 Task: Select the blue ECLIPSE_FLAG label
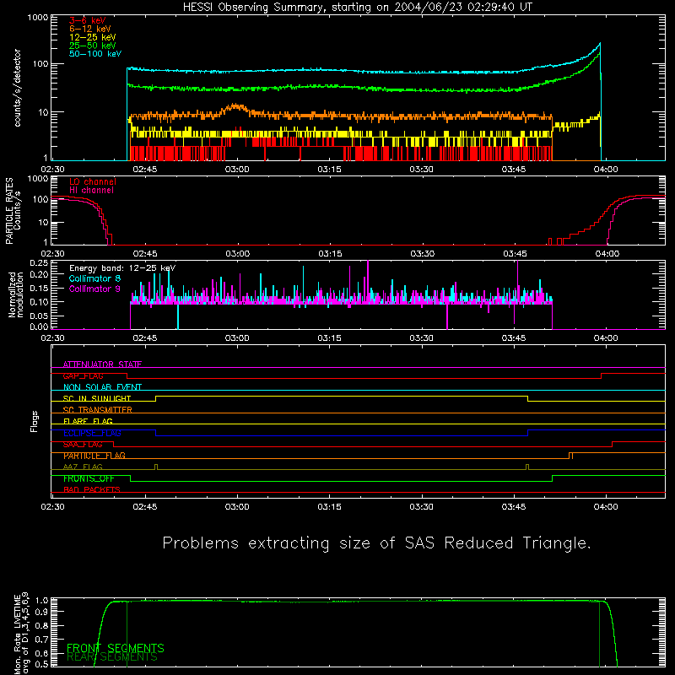coord(92,433)
